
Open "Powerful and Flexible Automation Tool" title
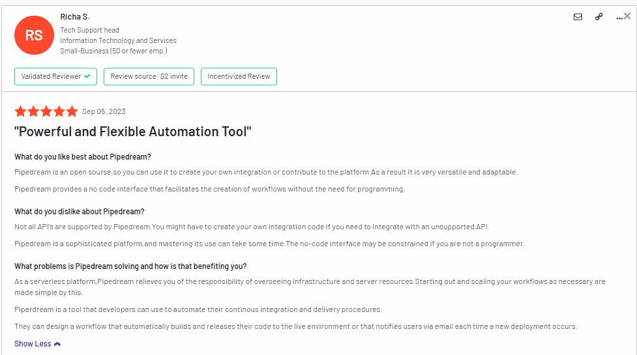(133, 132)
